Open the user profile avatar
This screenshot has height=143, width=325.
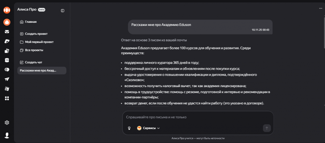[x=7, y=135]
